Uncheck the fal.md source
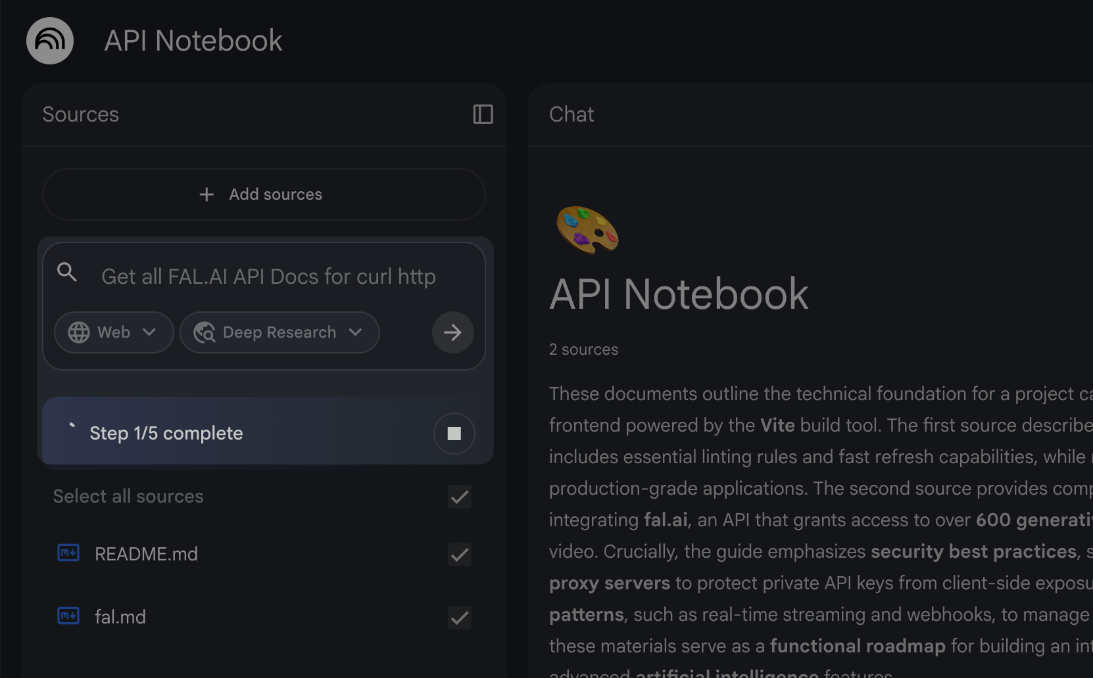This screenshot has width=1093, height=678. tap(459, 617)
